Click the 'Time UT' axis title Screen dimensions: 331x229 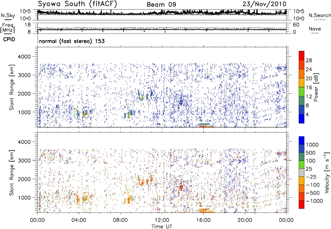[162, 227]
